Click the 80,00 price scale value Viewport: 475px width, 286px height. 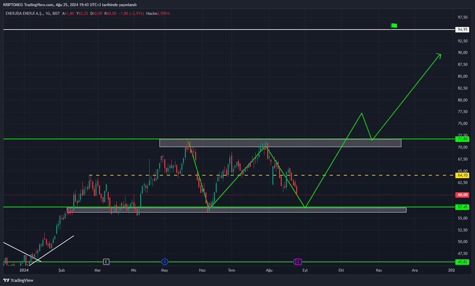click(x=462, y=100)
